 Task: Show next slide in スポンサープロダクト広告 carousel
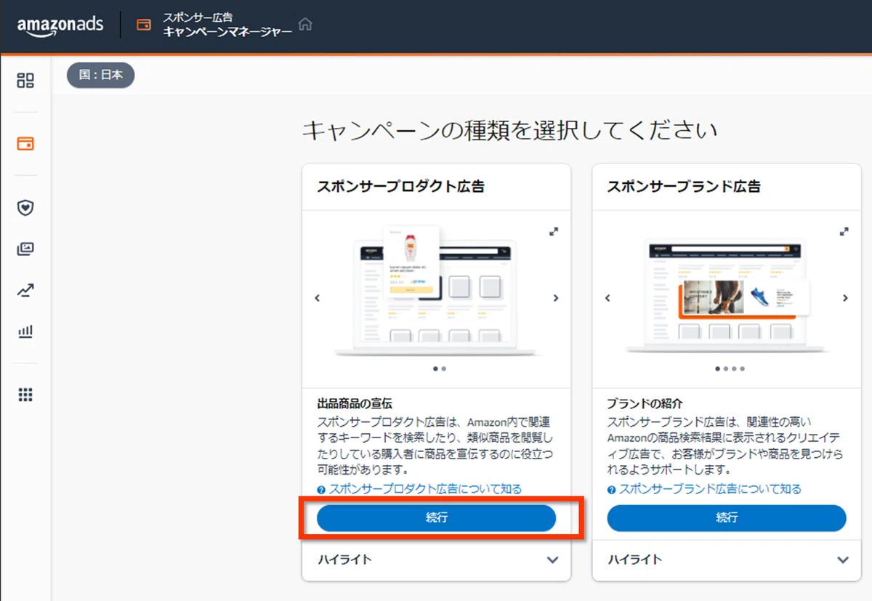click(556, 298)
